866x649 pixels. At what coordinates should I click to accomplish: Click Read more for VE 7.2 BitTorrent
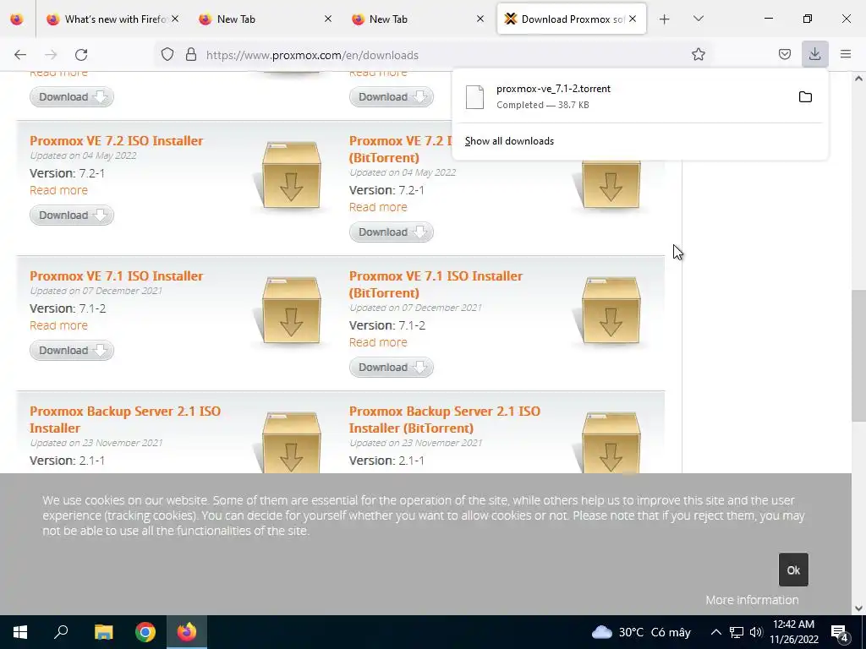coord(378,207)
